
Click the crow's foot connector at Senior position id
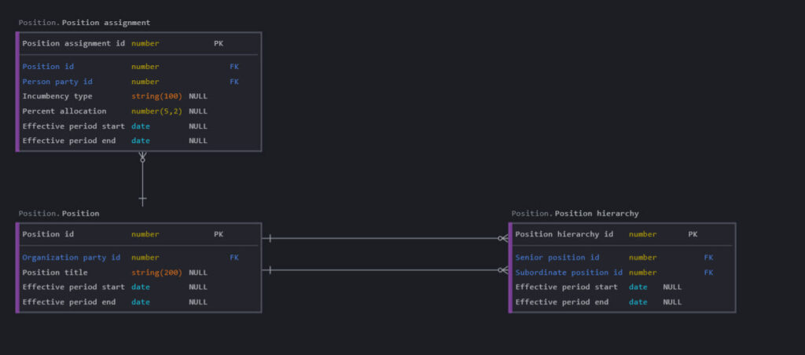pyautogui.click(x=502, y=238)
